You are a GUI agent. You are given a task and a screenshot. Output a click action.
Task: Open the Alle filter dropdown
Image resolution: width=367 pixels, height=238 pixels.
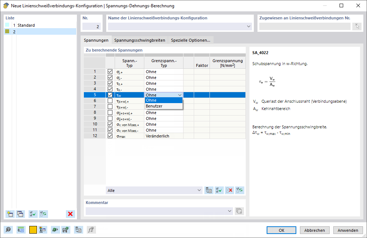click(x=199, y=190)
